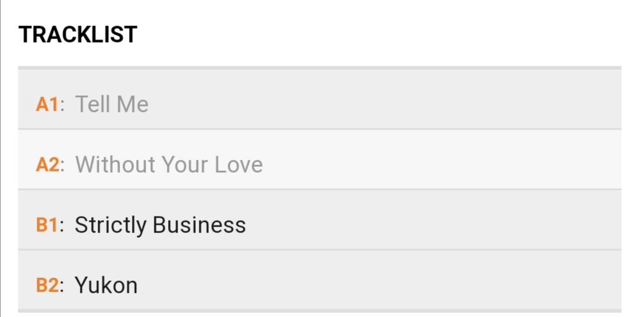This screenshot has width=639, height=317.
Task: Click the word Tell in track A1
Action: point(93,105)
